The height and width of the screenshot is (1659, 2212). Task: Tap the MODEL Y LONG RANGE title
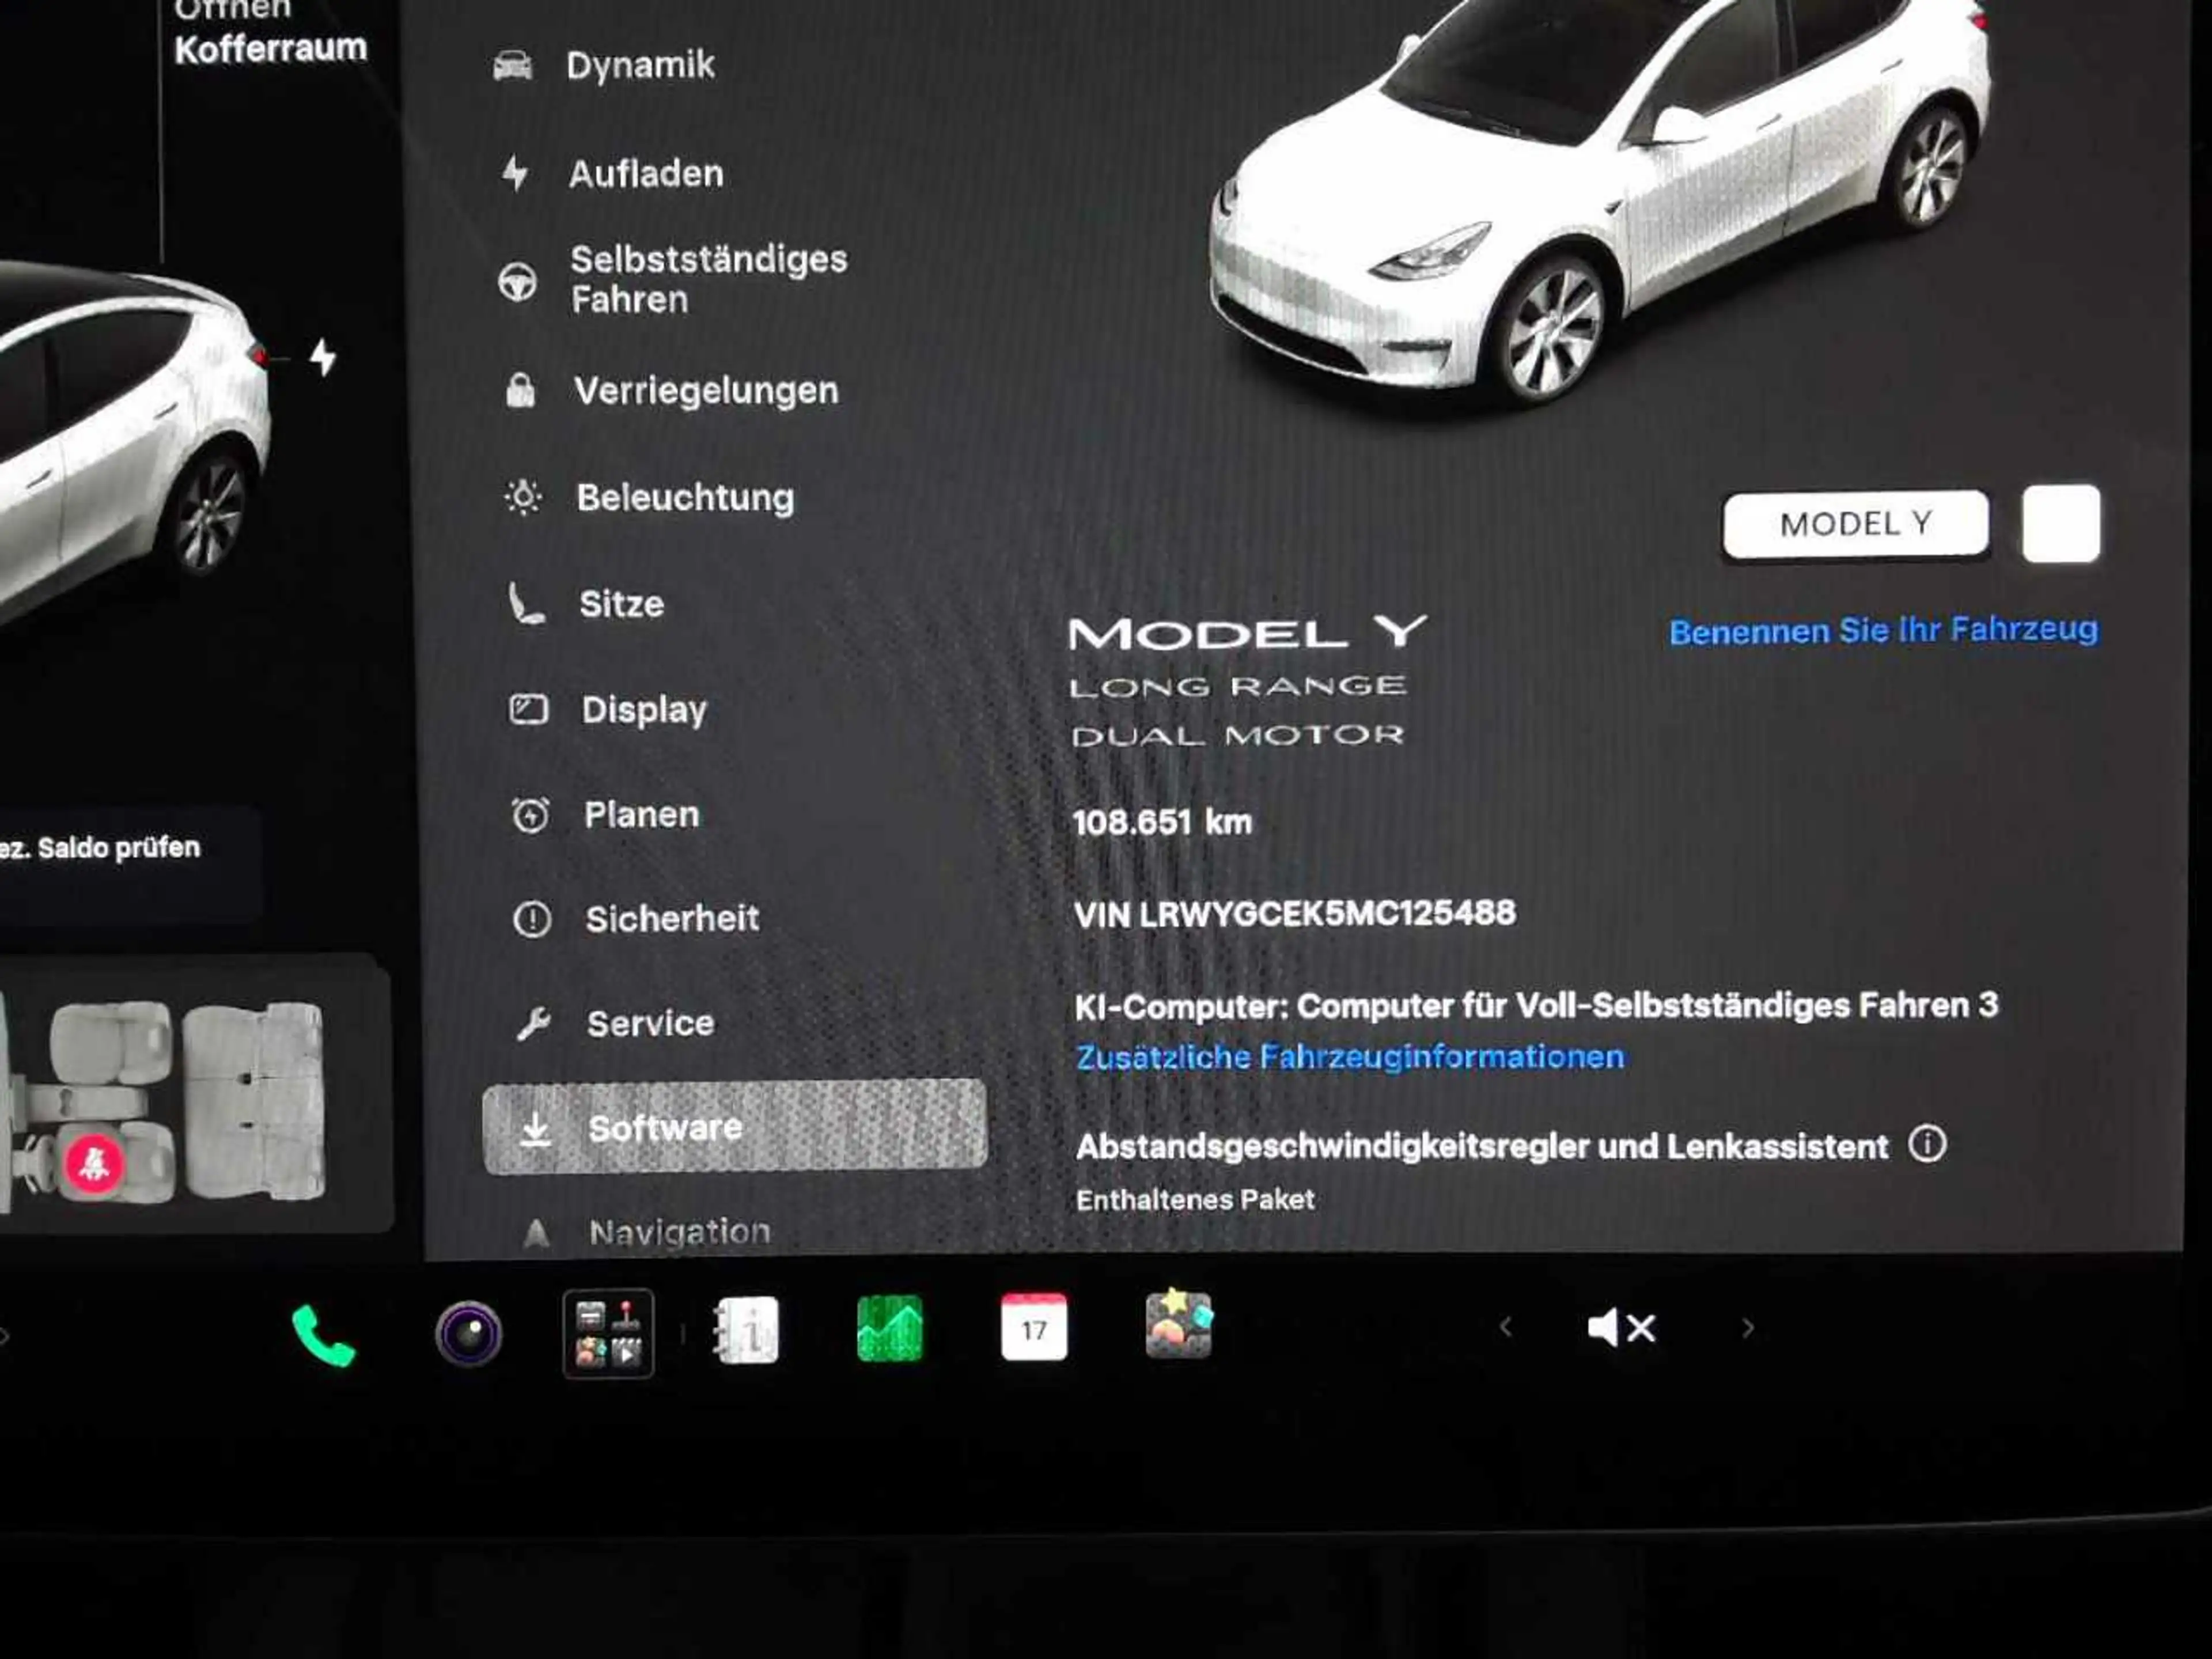tap(1248, 658)
